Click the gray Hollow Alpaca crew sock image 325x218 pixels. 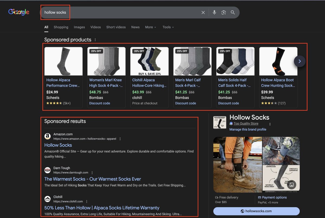tap(63, 61)
